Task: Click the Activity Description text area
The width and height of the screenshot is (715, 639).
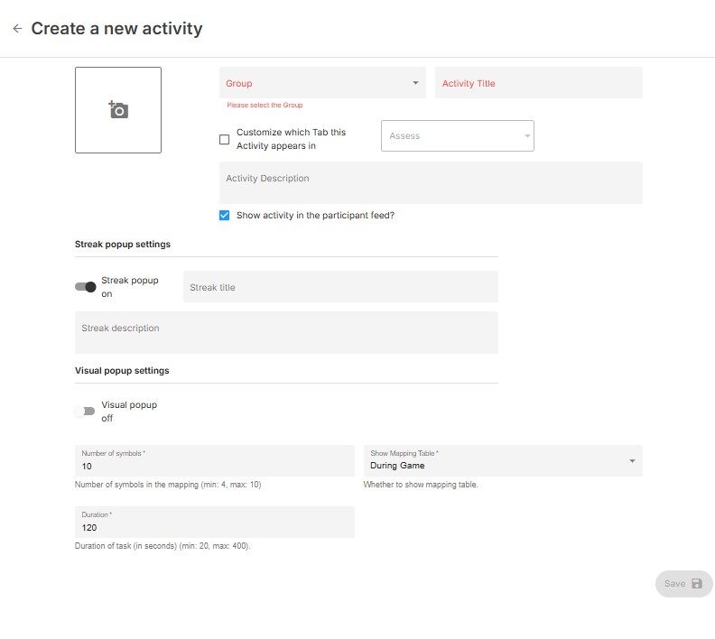Action: 431,183
